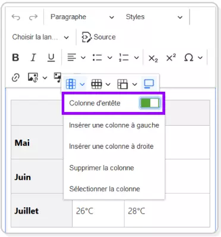Image resolution: width=221 pixels, height=237 pixels.
Task: Expand the special characters dropdown arrow
Action: [200, 58]
